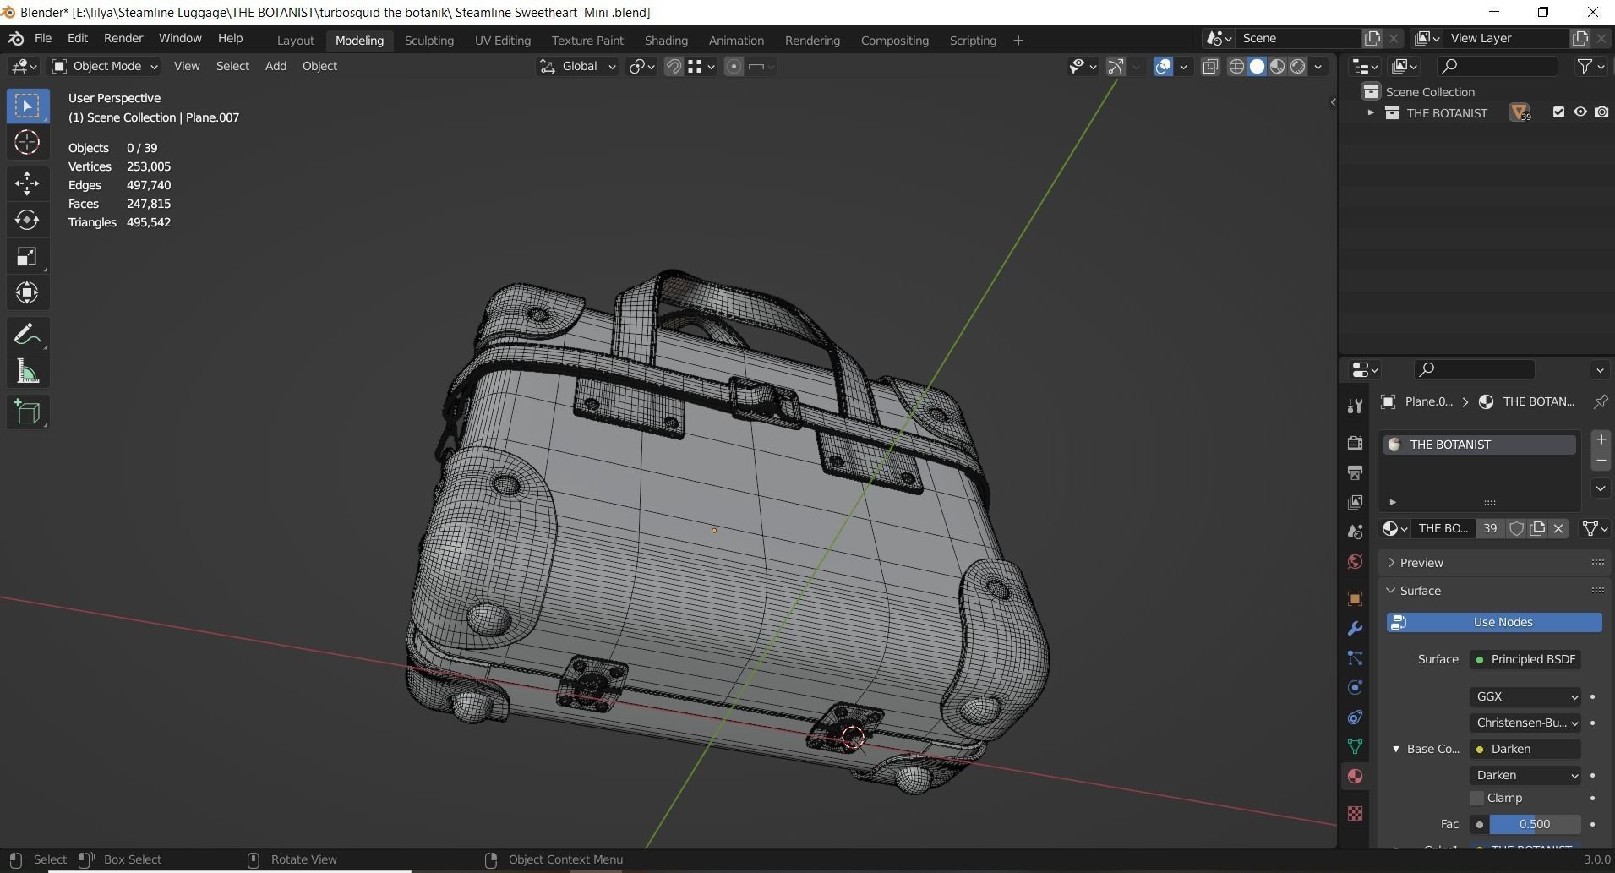
Task: Open the pivot point dropdown
Action: click(641, 66)
